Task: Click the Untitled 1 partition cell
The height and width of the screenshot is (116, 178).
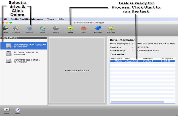Action: tap(148, 61)
